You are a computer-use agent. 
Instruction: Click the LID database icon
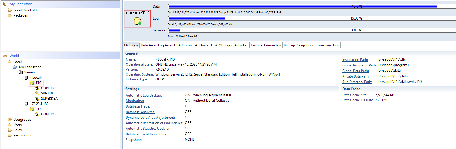coord(32,109)
